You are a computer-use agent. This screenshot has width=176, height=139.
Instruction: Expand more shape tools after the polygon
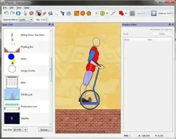tap(96, 13)
